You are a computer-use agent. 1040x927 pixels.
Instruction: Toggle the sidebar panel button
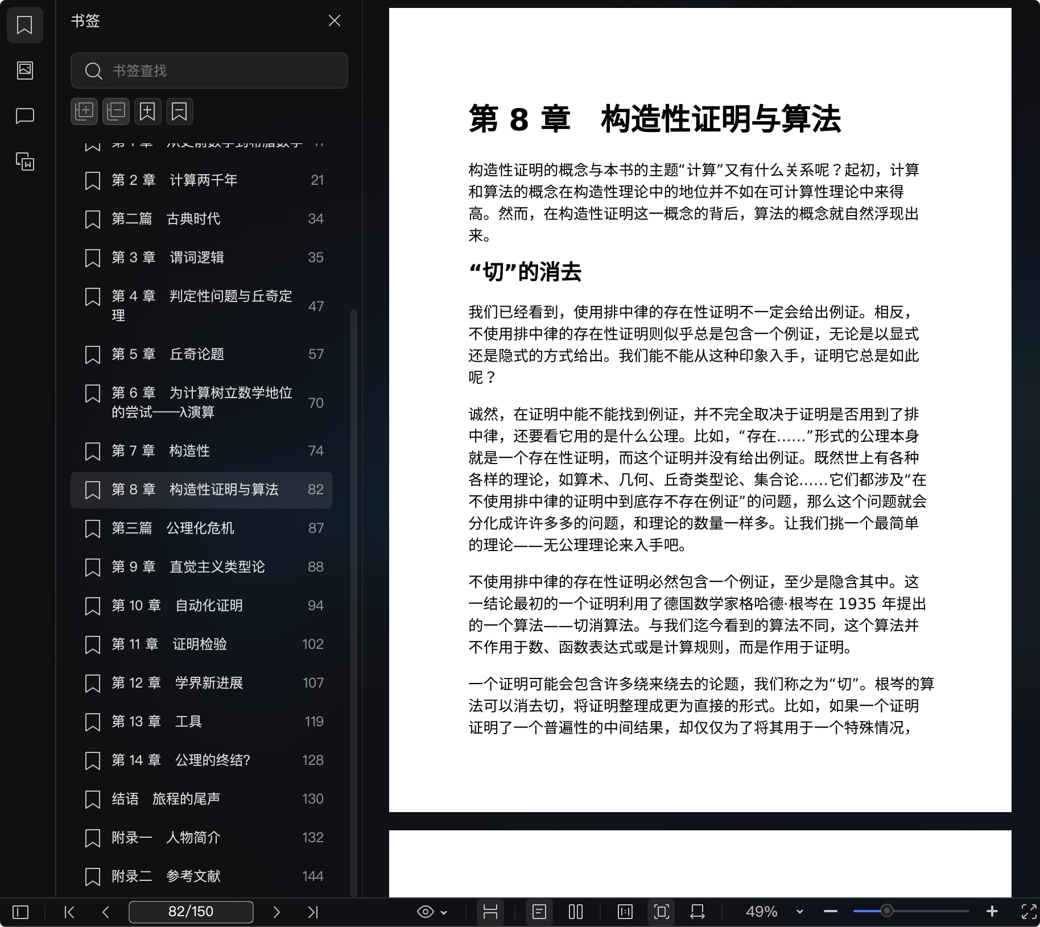tap(20, 912)
